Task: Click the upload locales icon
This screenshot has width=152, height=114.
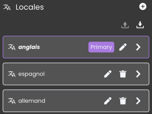Action: 125,25
